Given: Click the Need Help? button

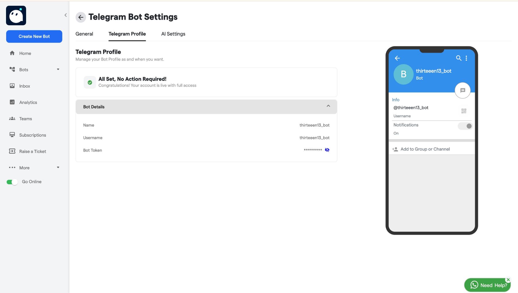Looking at the screenshot, I should 488,285.
